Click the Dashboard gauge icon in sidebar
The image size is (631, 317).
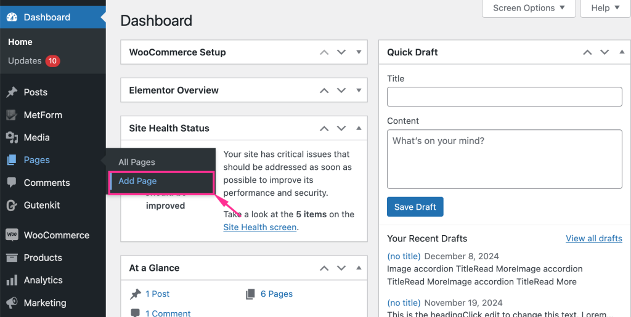[12, 17]
